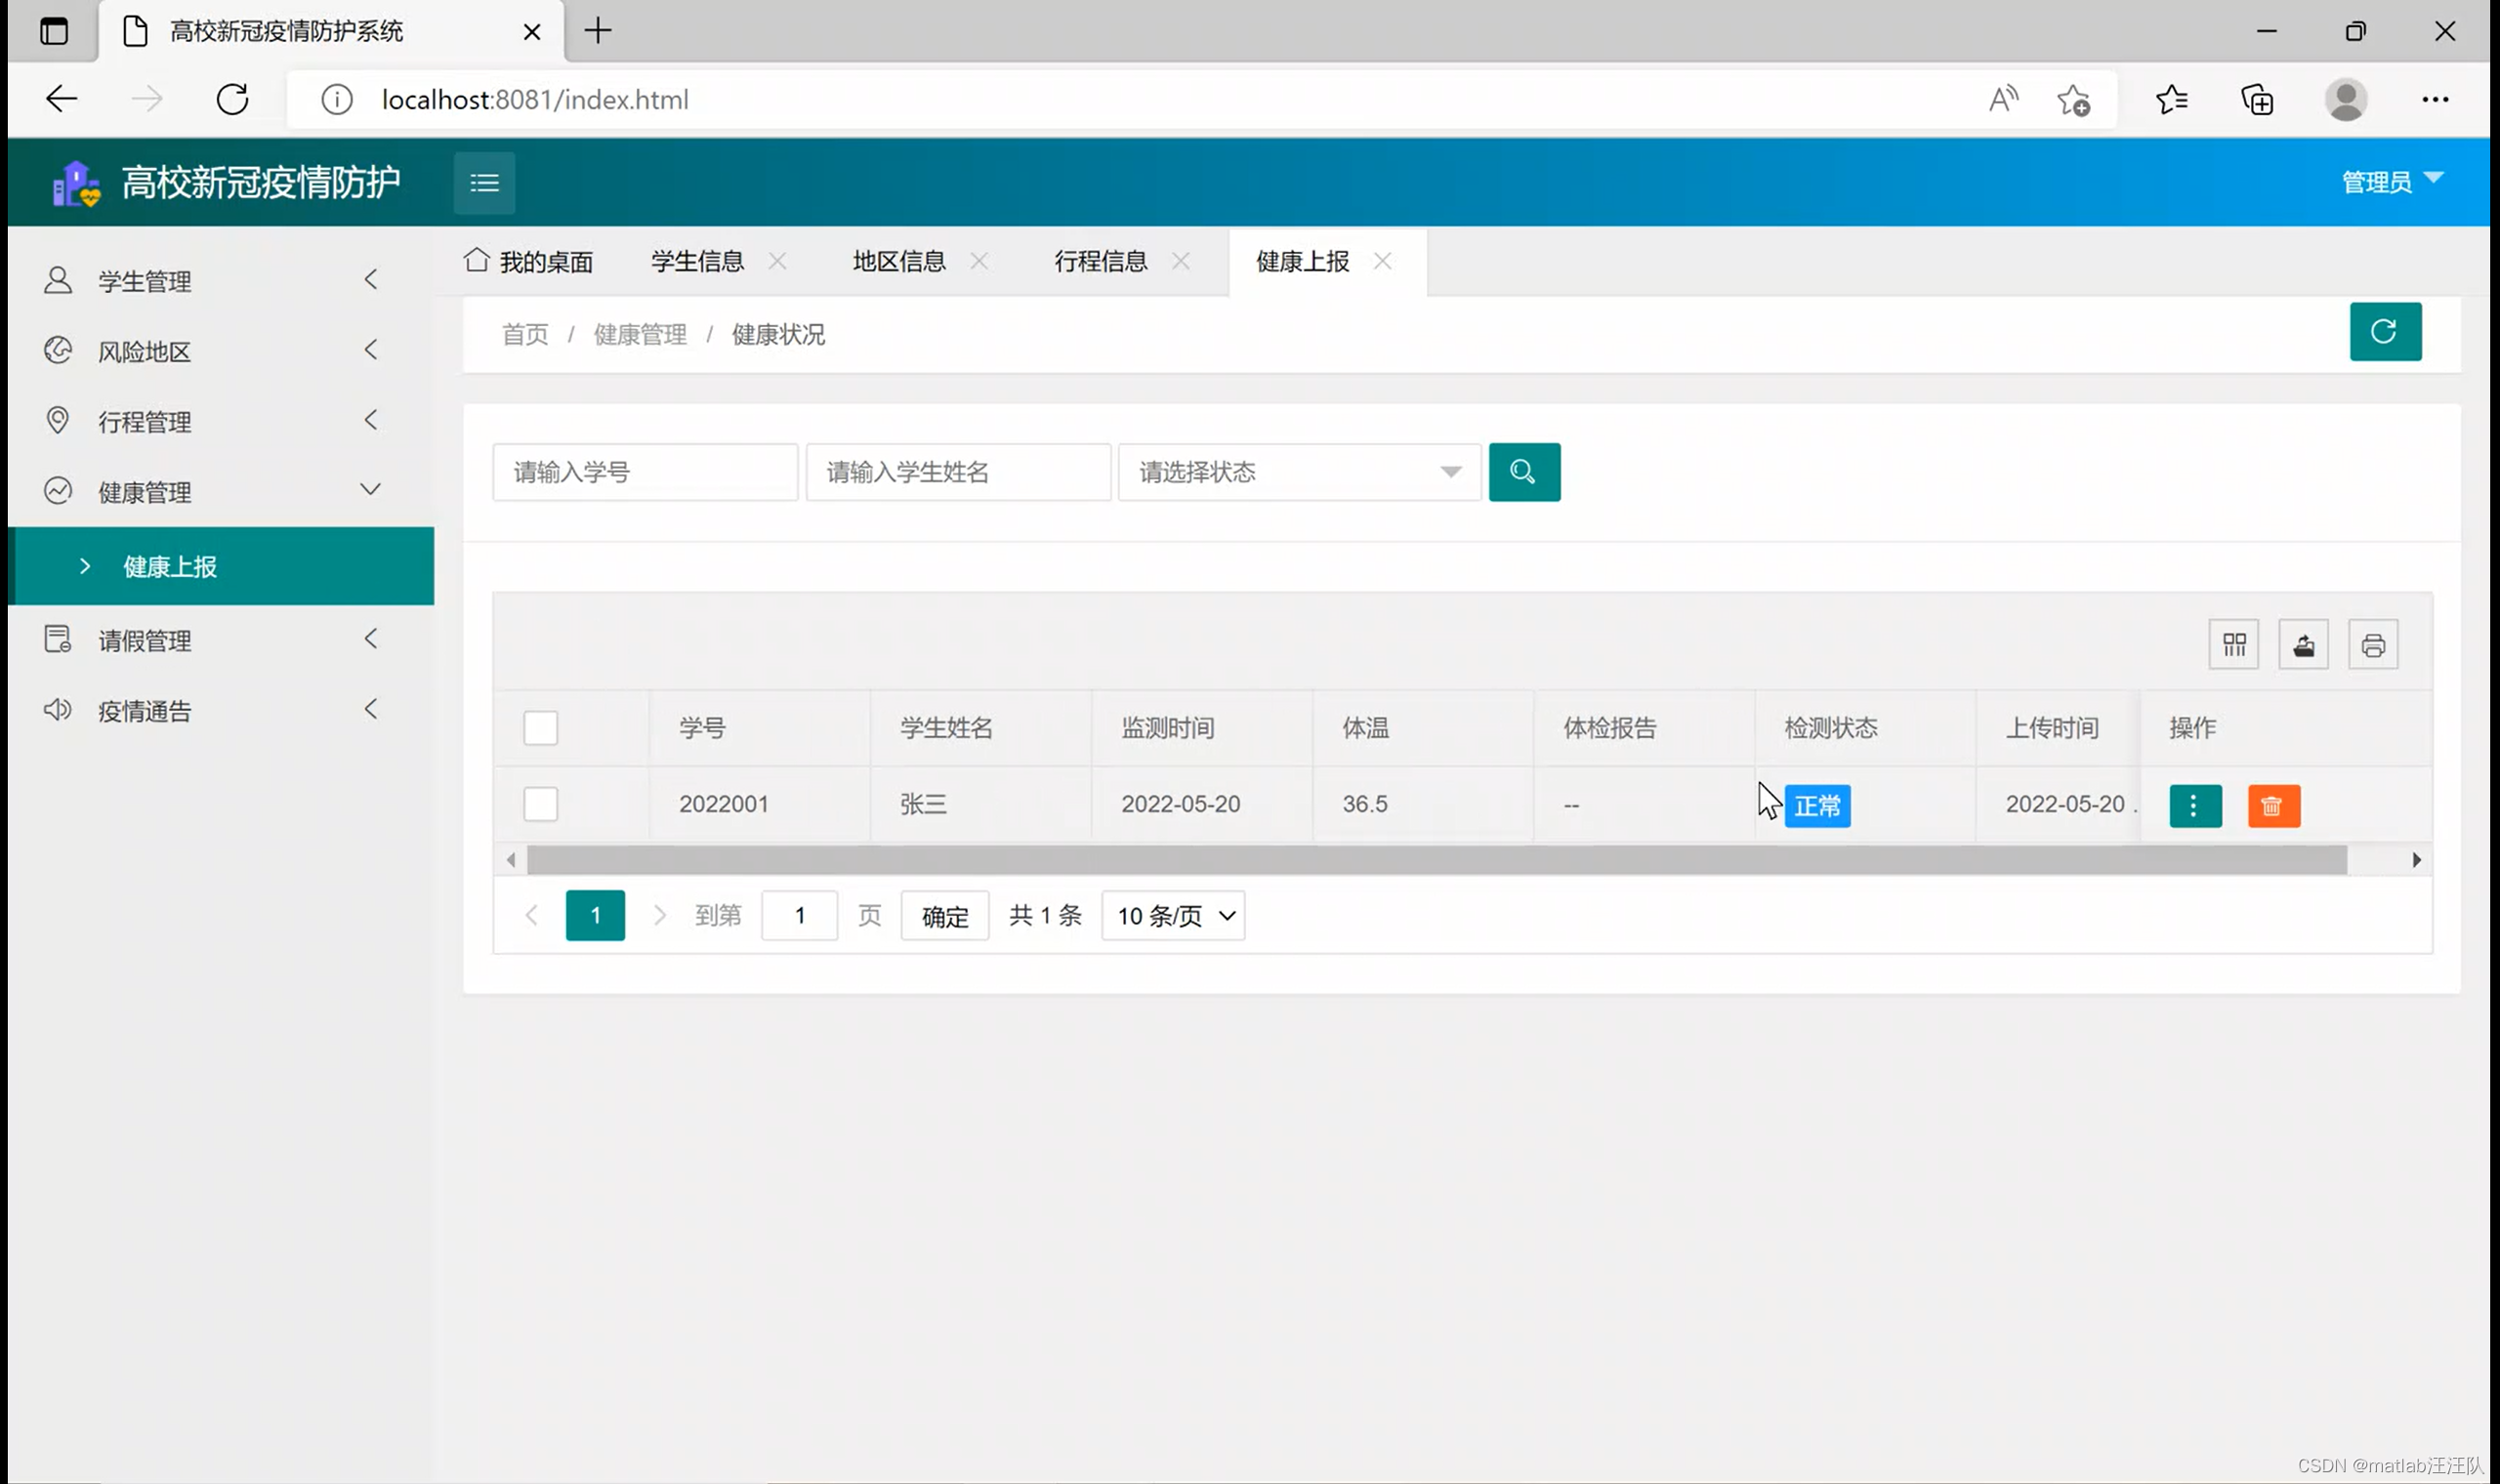Open the 10 条/页 page size dropdown
Screen dimensions: 2500x1484
1172,916
